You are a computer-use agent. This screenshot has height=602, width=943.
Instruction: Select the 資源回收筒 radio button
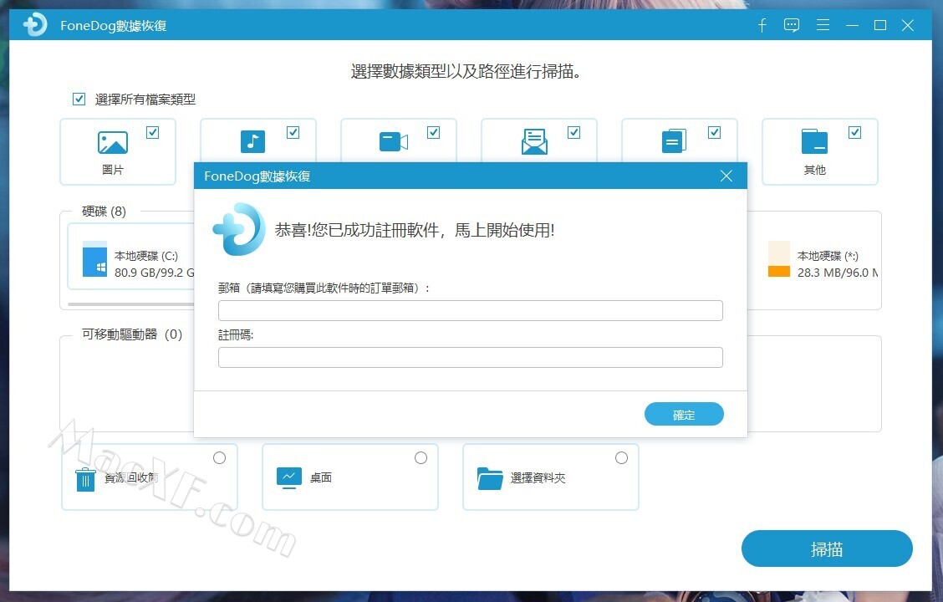(220, 458)
